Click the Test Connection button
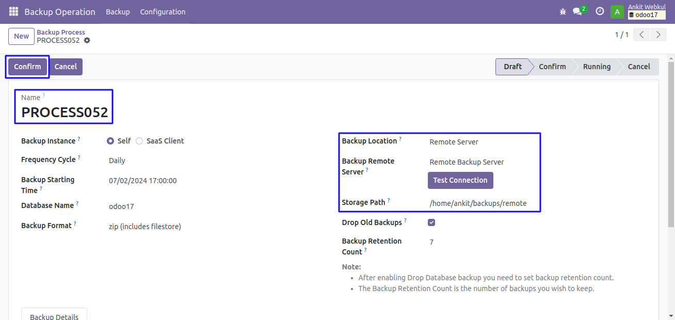The height and width of the screenshot is (320, 675). pyautogui.click(x=460, y=180)
